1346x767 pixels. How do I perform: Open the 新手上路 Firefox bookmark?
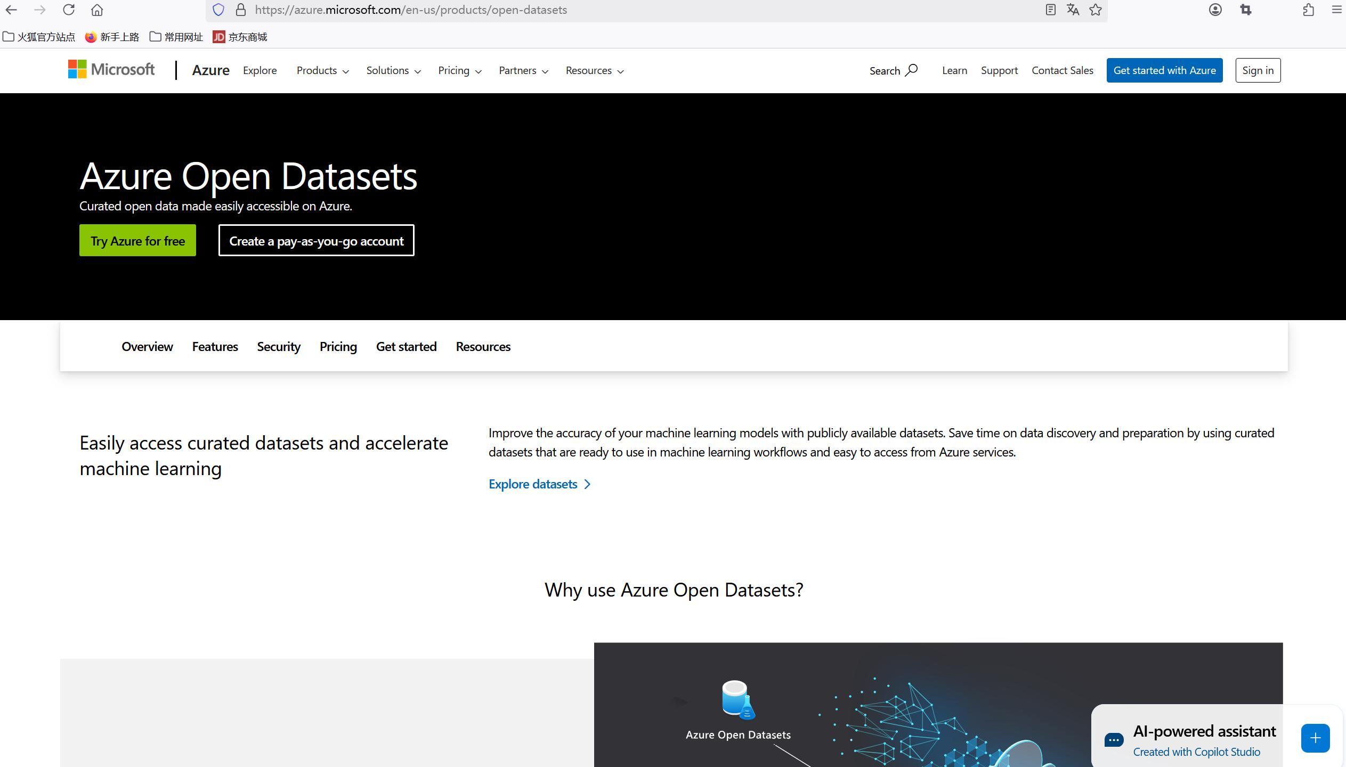click(112, 37)
